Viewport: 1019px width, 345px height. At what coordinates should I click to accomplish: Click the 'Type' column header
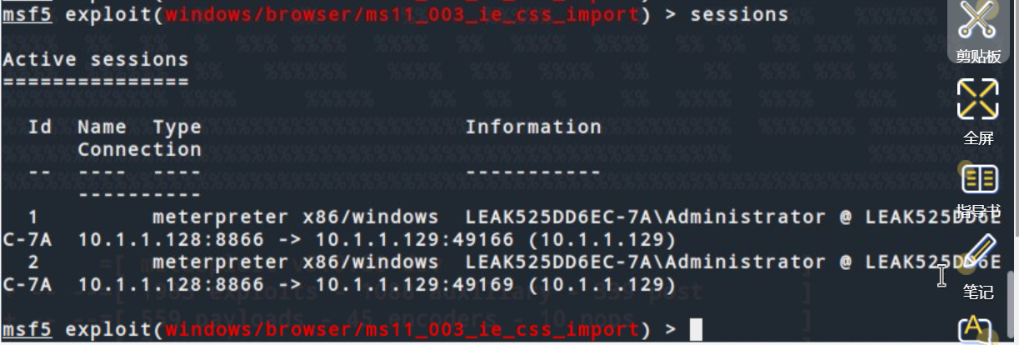177,127
